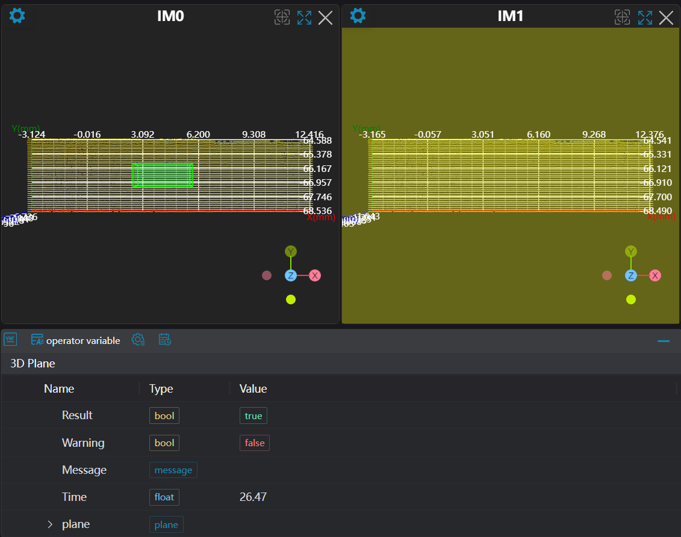Expand IM0 view to fullscreen
The width and height of the screenshot is (681, 537).
[x=304, y=17]
